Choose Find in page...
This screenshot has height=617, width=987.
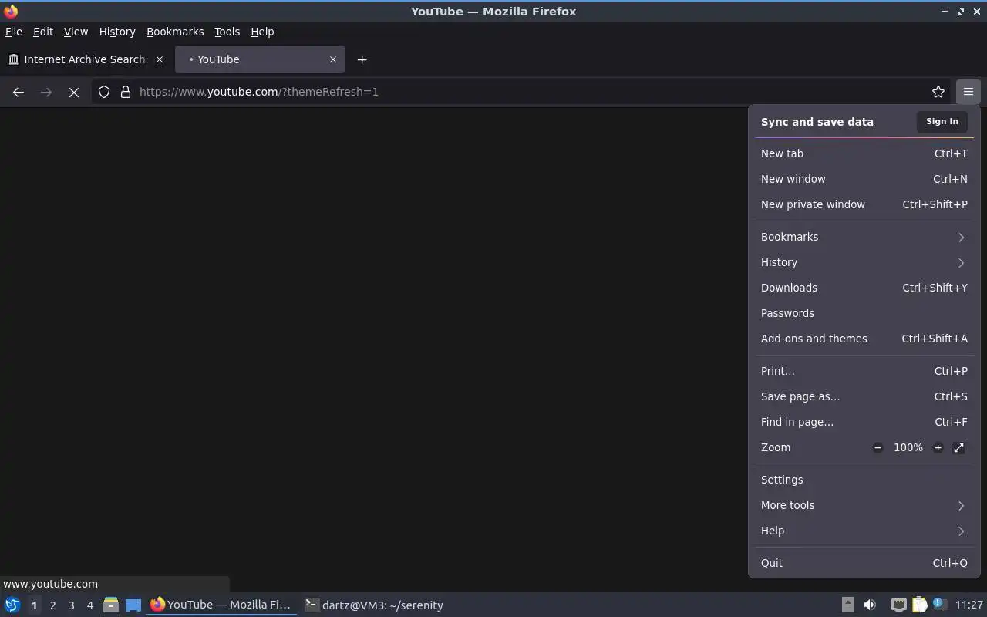coord(864,422)
